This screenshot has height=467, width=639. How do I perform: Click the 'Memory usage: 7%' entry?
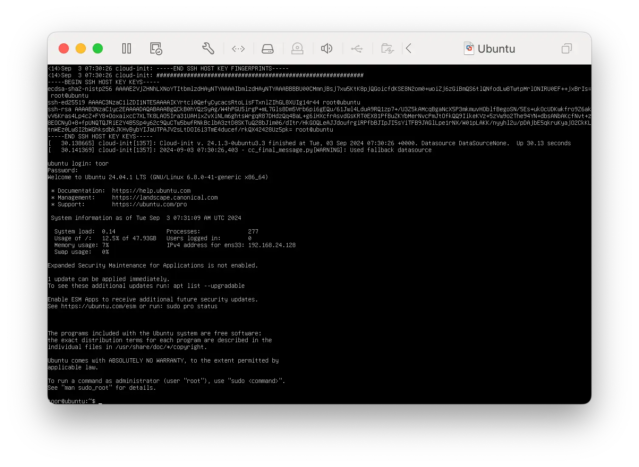point(82,245)
